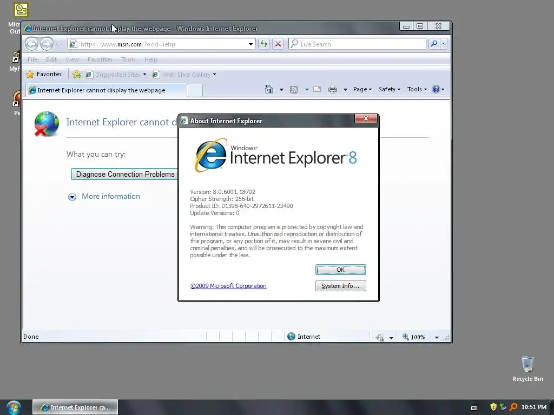Click the keyboard tray icon
Screen dimensions: 554x415
(x=474, y=407)
